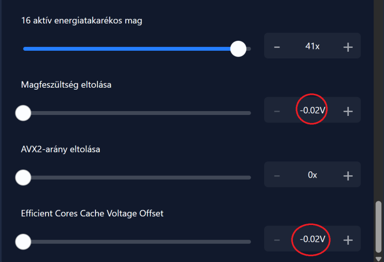Decrease the 16 aktív energiatakarékos mag multiplier
384x262 pixels.
point(277,46)
